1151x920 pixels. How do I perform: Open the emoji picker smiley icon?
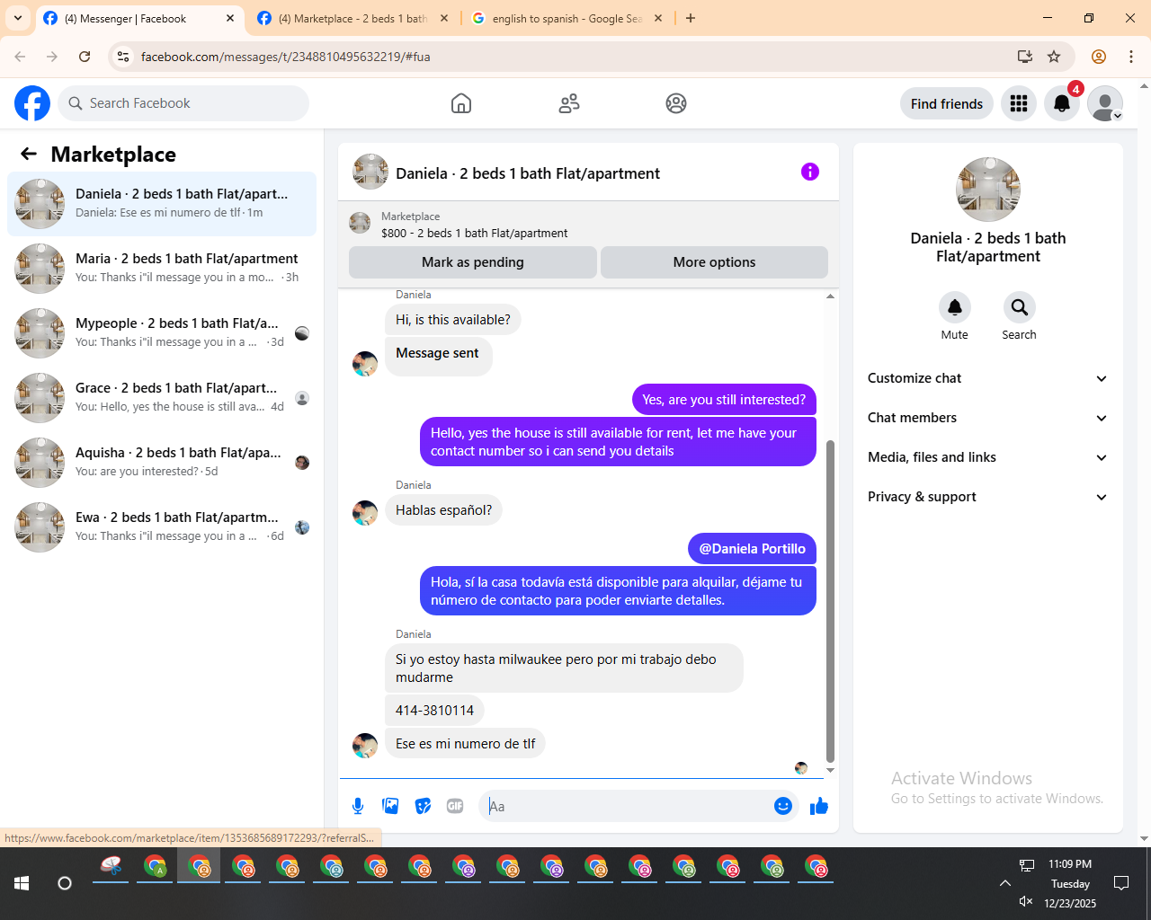click(783, 806)
